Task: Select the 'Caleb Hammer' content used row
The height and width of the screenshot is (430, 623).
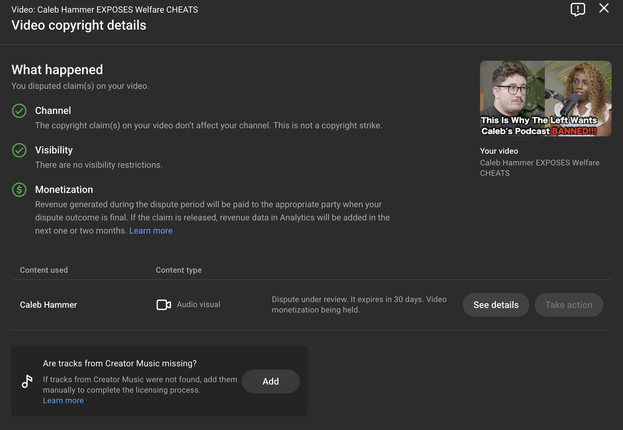Action: point(311,305)
